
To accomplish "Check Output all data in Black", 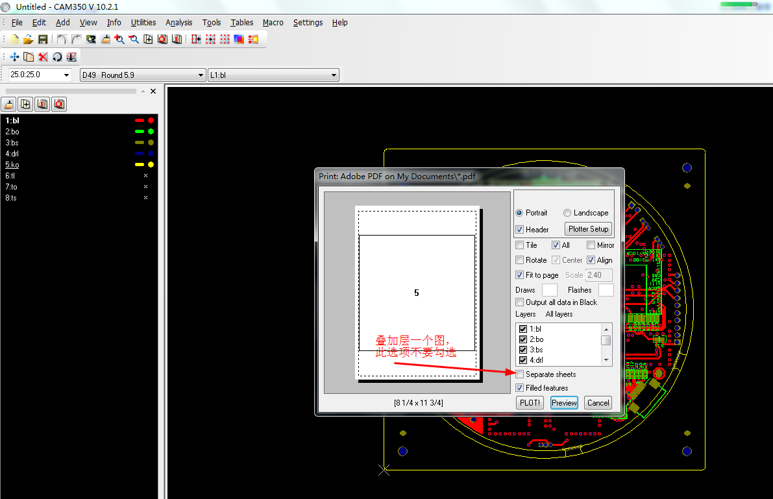I will 519,302.
